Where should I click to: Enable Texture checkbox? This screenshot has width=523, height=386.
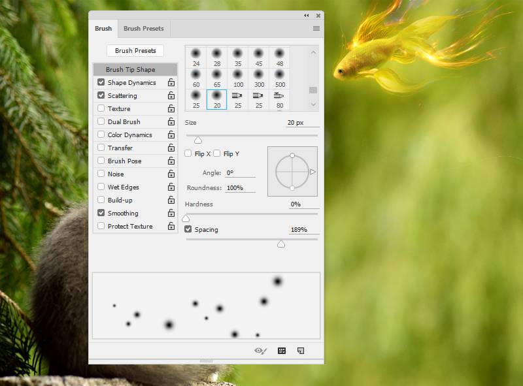click(x=101, y=108)
